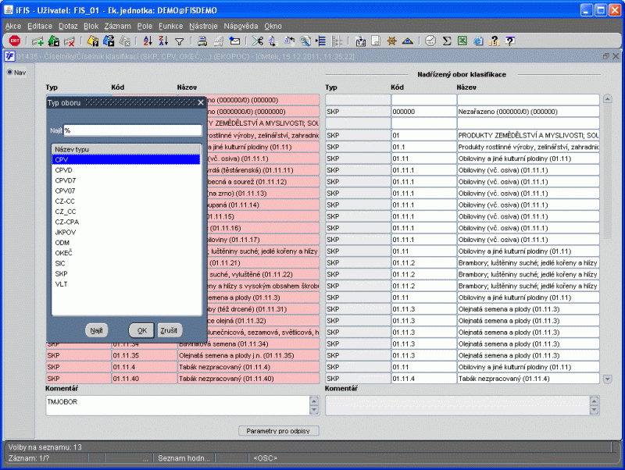Click the sigma sum icon

coord(447,41)
